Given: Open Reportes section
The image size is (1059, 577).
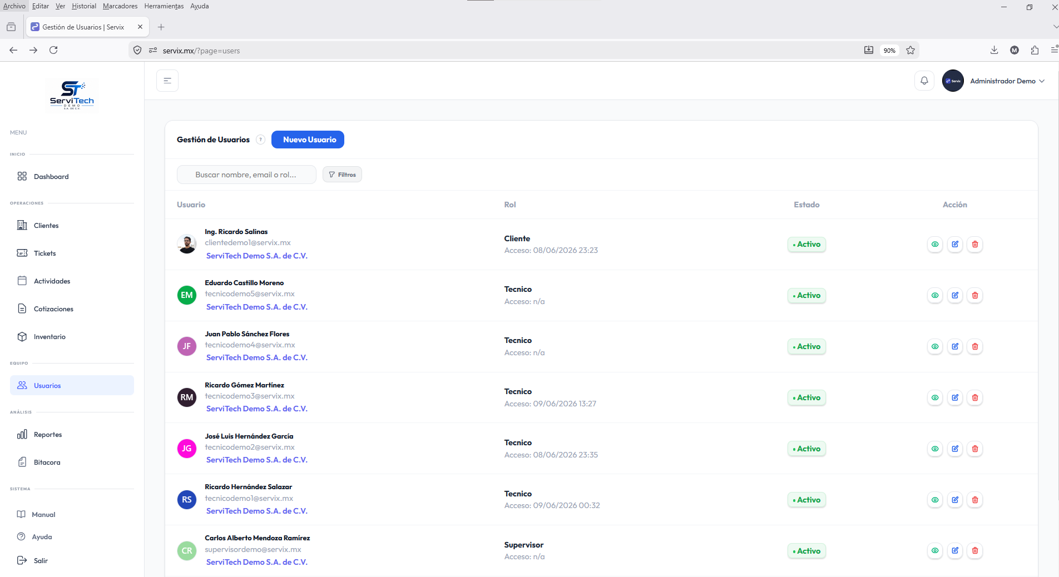Looking at the screenshot, I should tap(72, 434).
